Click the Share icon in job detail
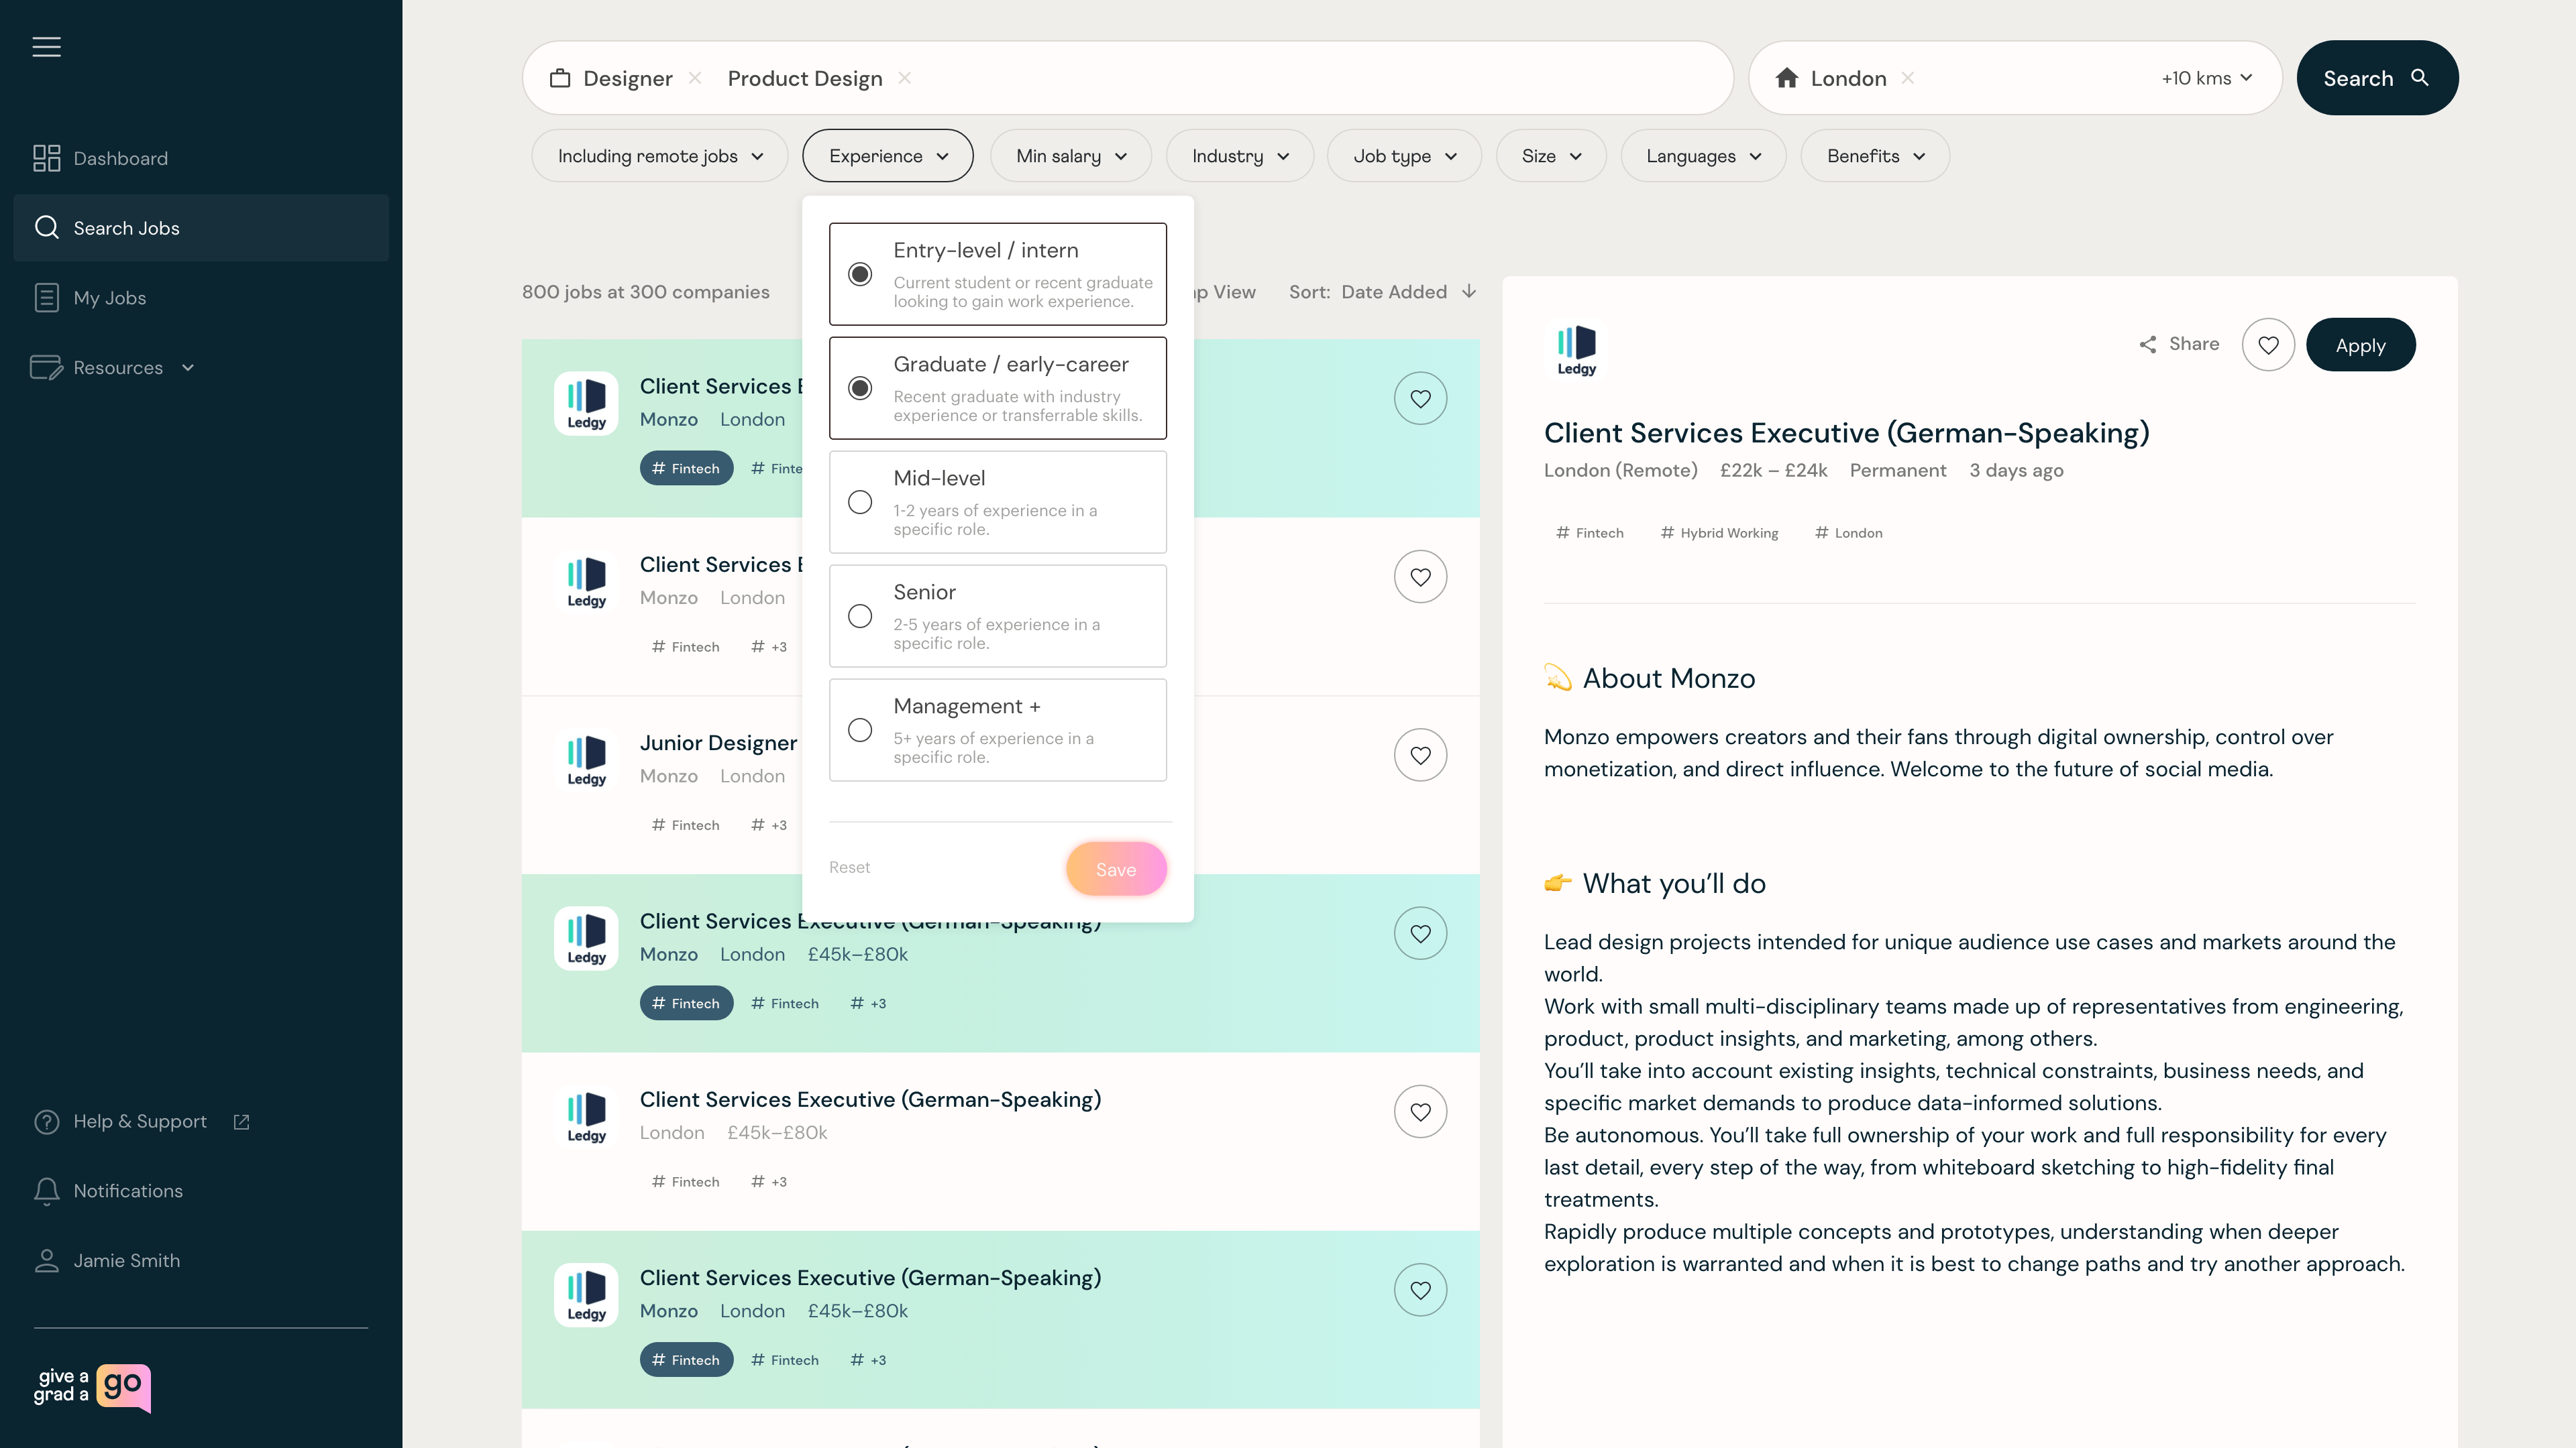Screen dimensions: 2576x1448 point(2147,345)
